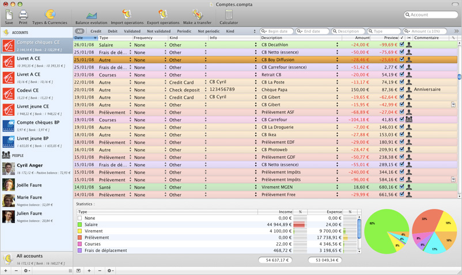The image size is (462, 275).
Task: Select the Not validated filter tab
Action: 158,32
